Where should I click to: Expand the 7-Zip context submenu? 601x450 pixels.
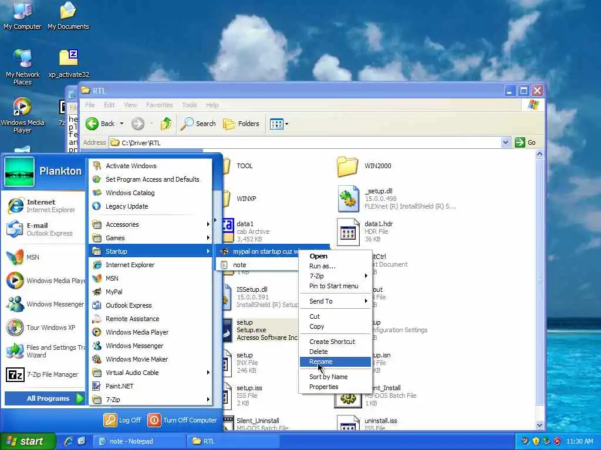pos(335,276)
